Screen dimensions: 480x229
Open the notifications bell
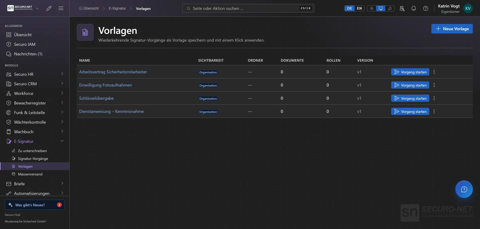coord(414,8)
